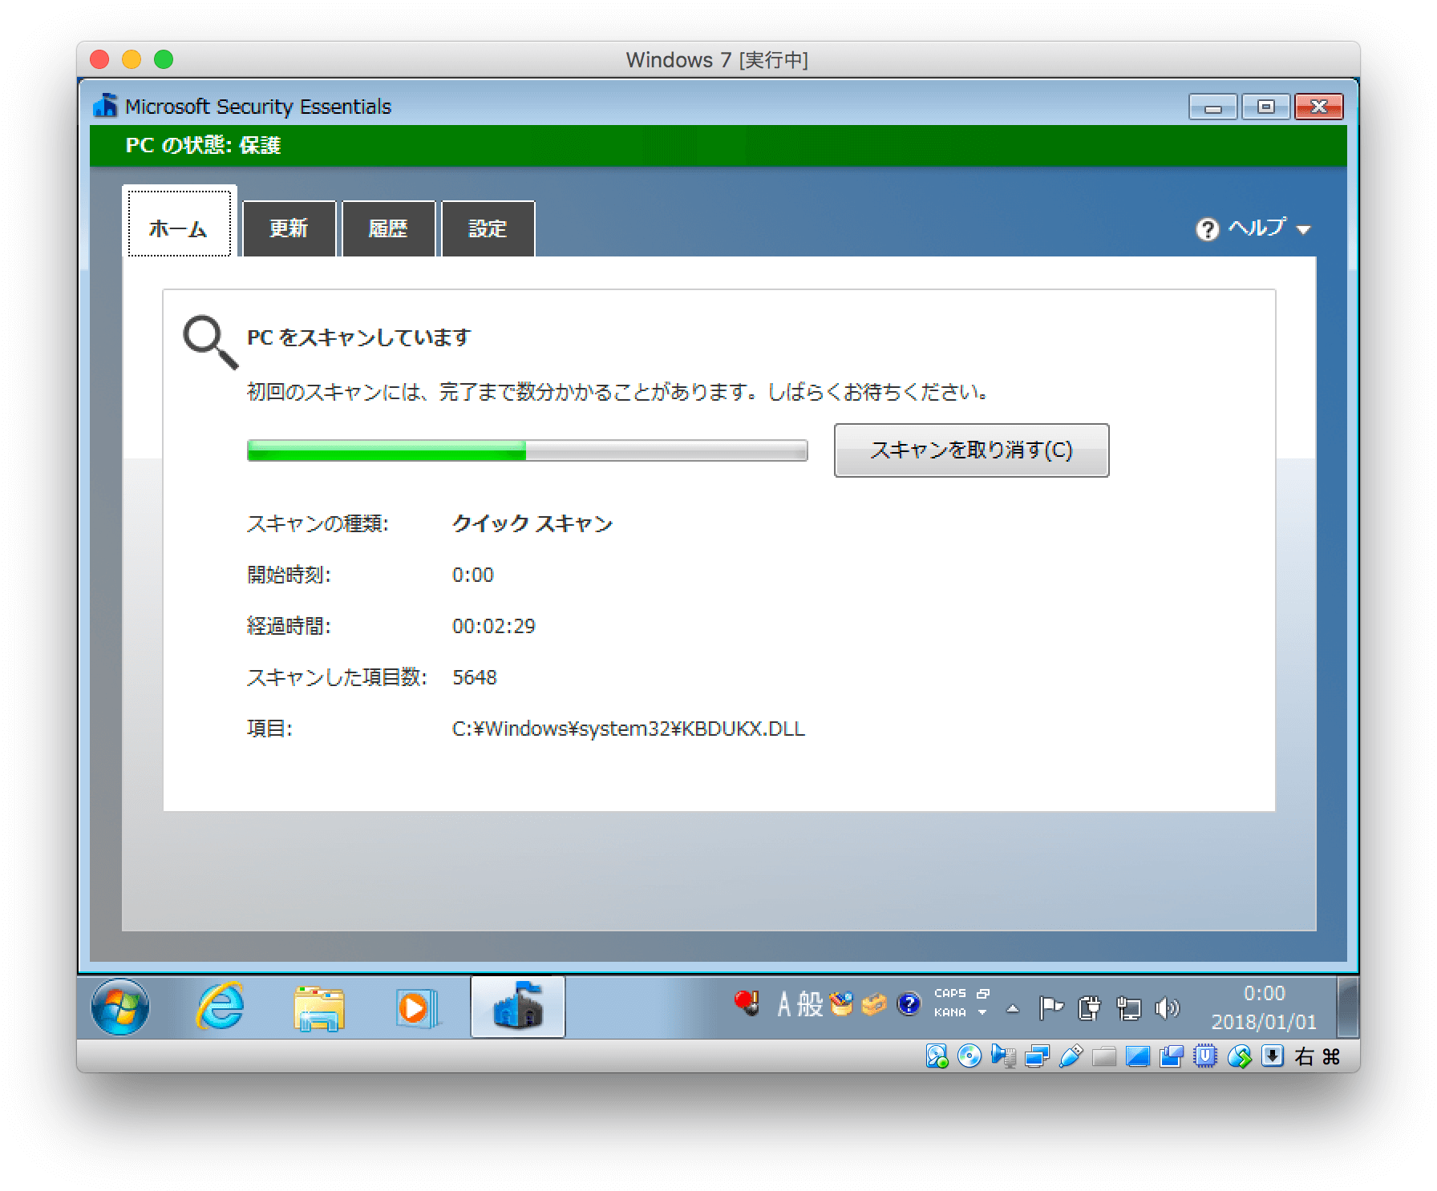Expand the hidden tray icons arrow
Screen dimensions: 1437x1191
point(1013,1008)
